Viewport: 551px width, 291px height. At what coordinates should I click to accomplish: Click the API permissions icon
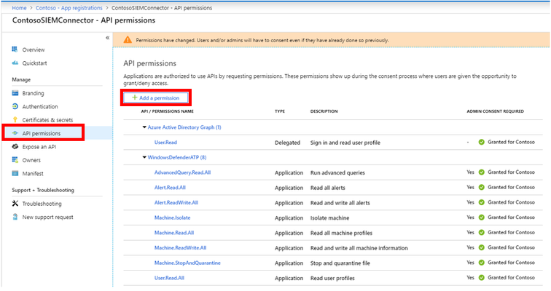point(15,133)
